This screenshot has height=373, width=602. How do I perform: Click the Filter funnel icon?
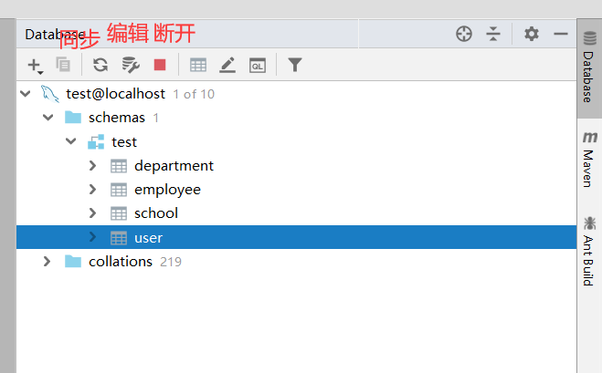295,65
